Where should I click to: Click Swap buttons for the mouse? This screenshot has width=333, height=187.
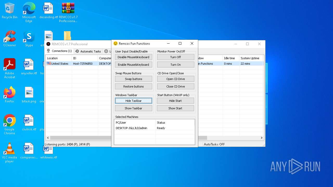133,79
